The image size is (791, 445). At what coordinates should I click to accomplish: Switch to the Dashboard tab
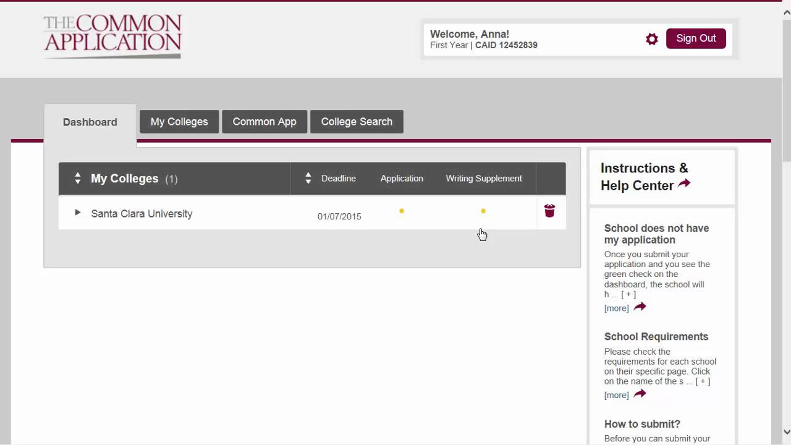pyautogui.click(x=90, y=122)
